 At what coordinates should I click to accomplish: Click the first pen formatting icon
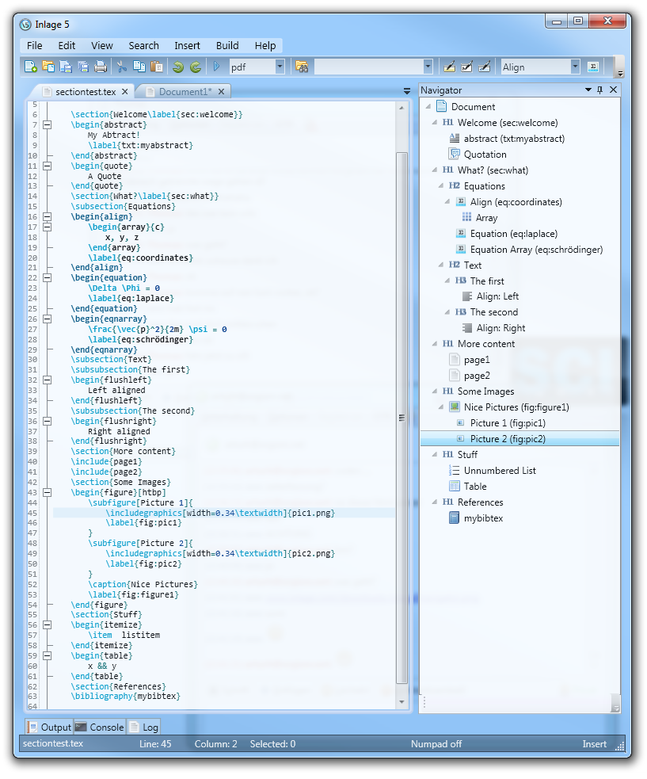pyautogui.click(x=449, y=67)
